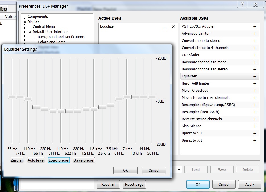Add Convert stereo to 4 channels plus

255,48
